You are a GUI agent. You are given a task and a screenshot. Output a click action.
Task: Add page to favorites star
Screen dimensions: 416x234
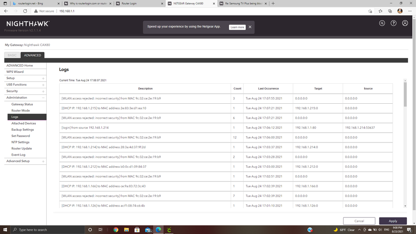pos(370,11)
